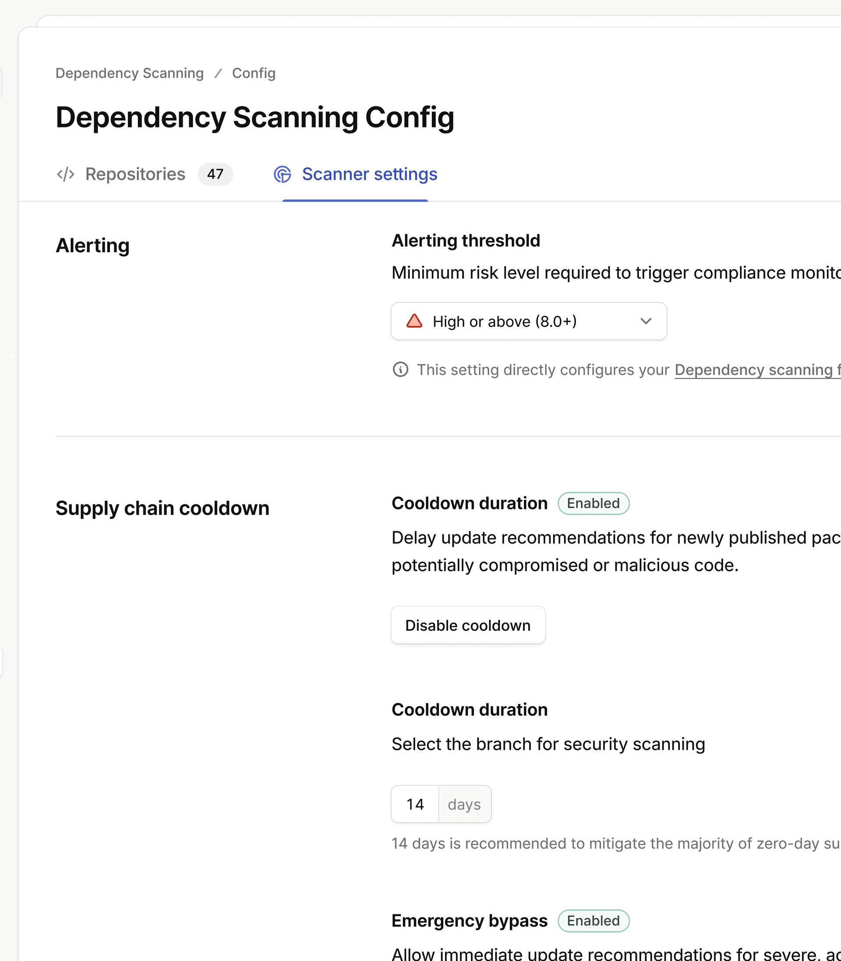Click the "47" repository count badge
Screen dimensions: 841x961
[x=216, y=174]
